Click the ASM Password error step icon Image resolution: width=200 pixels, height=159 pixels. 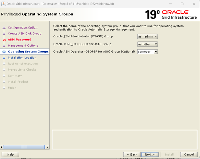pos(4,40)
